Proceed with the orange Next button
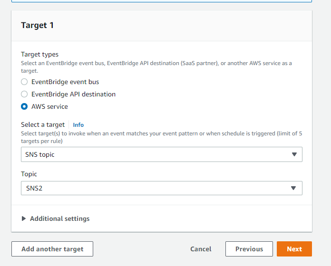This screenshot has width=331, height=266. [x=294, y=249]
